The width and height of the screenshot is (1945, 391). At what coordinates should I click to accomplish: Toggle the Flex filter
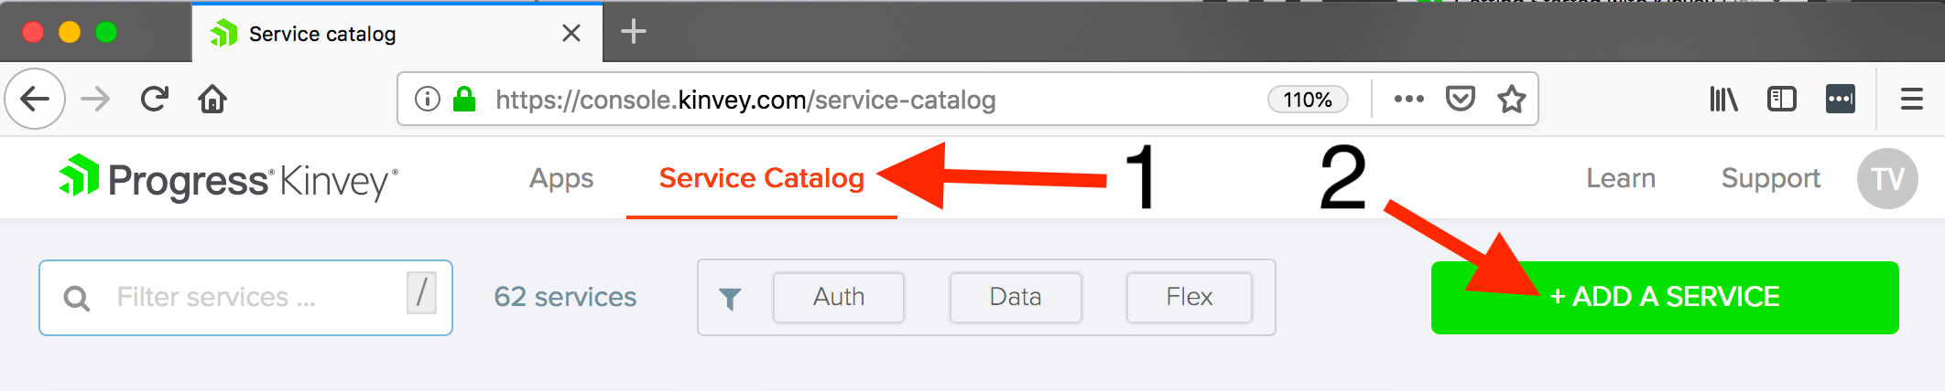click(x=1189, y=297)
